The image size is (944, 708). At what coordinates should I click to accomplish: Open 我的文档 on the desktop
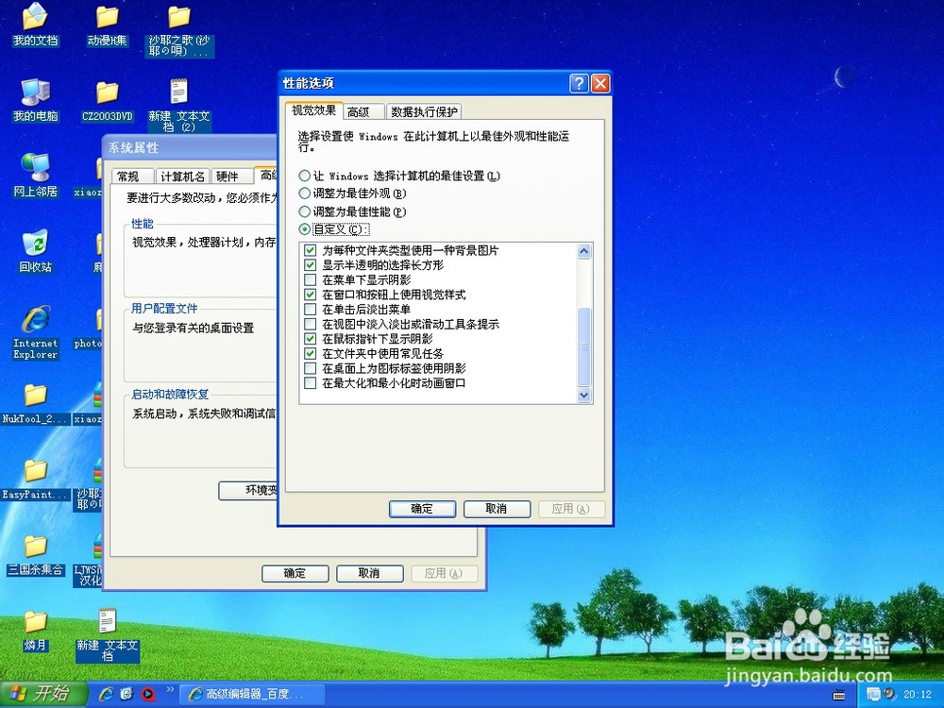35,17
